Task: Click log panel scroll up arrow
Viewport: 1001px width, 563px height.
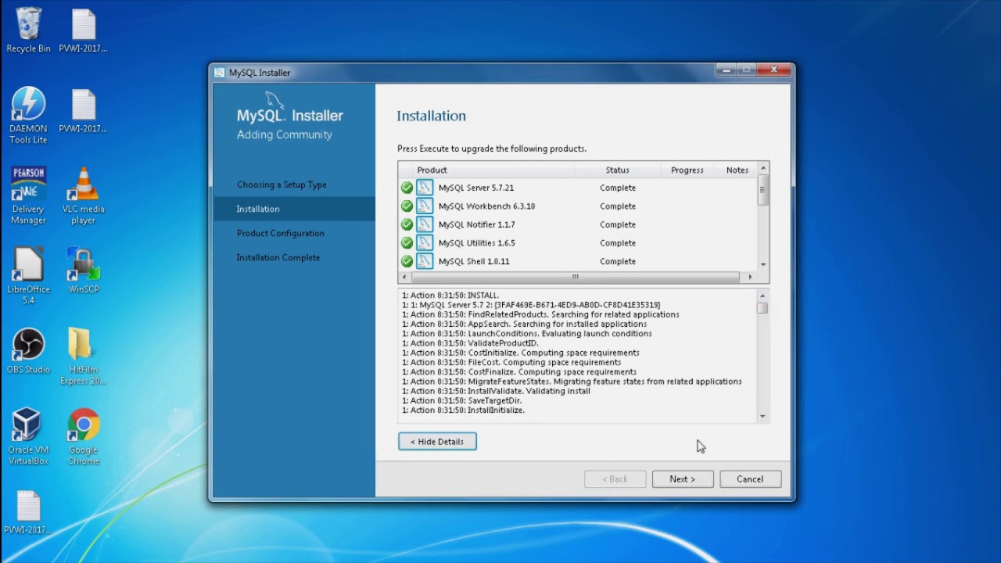Action: tap(763, 295)
